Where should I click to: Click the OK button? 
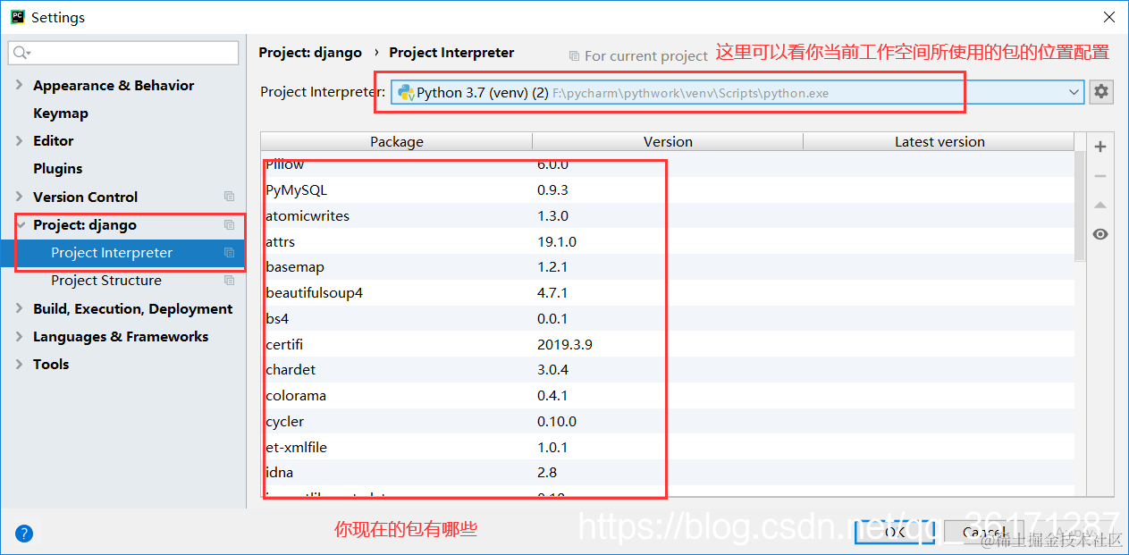pyautogui.click(x=895, y=532)
